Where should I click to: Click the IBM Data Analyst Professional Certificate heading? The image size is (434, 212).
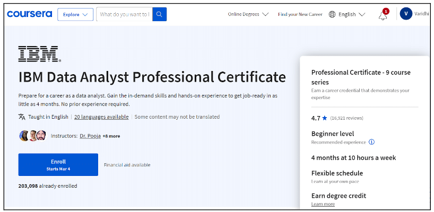point(152,77)
